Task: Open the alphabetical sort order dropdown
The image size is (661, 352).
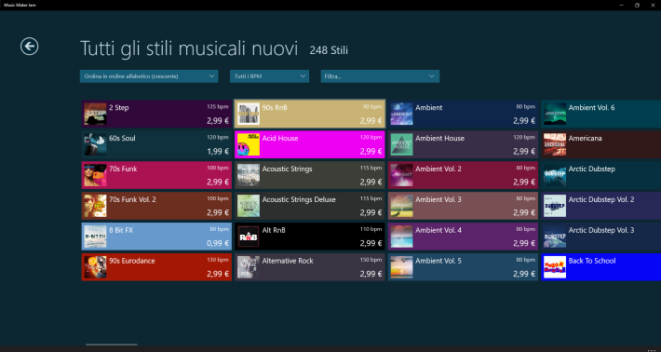Action: click(149, 76)
